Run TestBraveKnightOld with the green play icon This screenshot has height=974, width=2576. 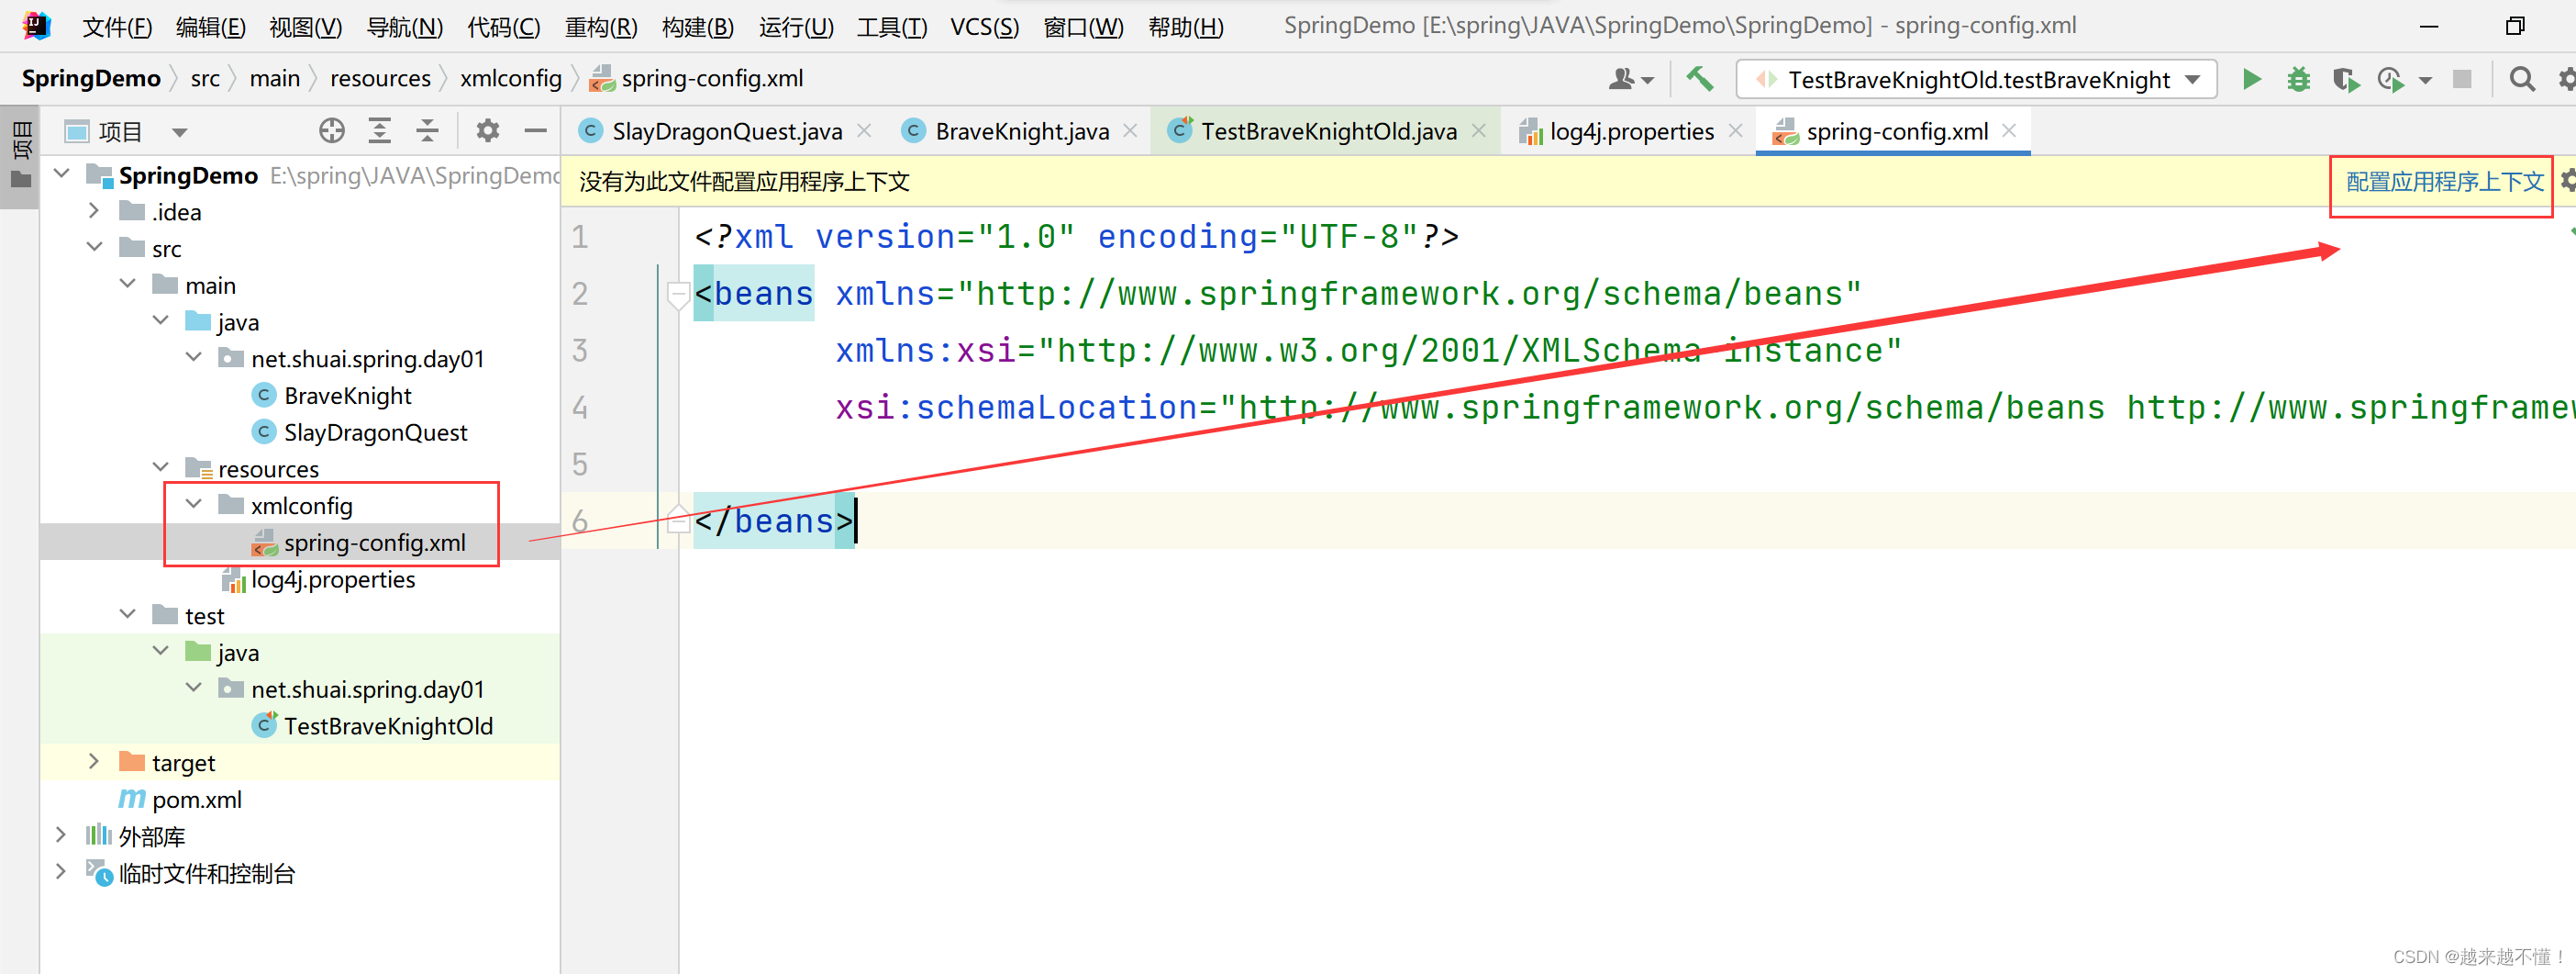2251,79
